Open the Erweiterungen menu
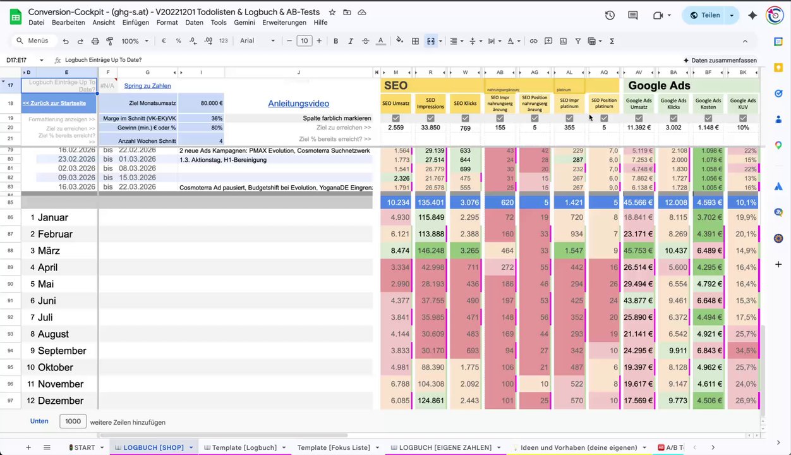This screenshot has width=791, height=455. point(284,23)
